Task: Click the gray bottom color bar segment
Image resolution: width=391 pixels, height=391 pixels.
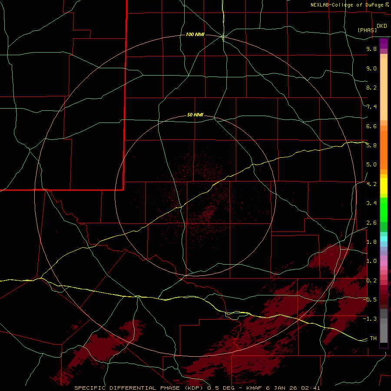Action: pos(384,333)
